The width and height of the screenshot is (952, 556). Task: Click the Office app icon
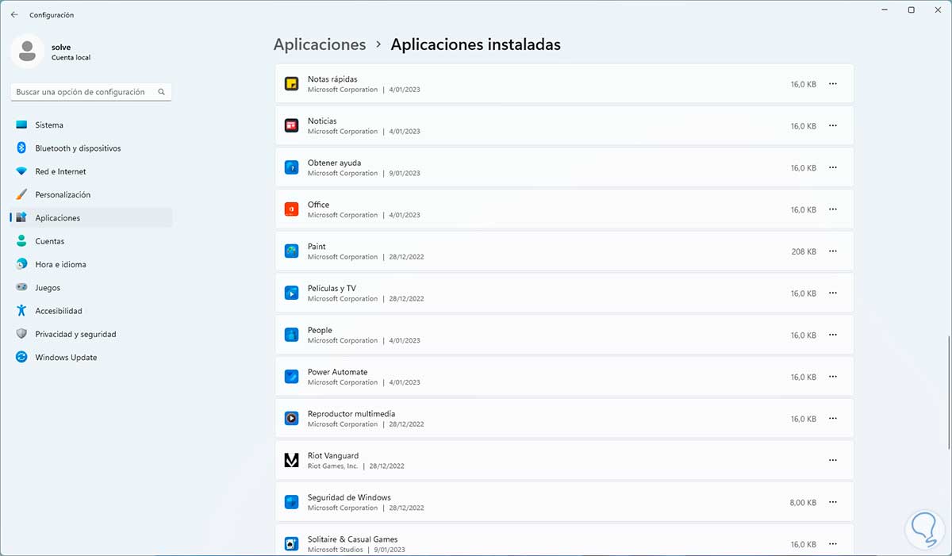291,209
